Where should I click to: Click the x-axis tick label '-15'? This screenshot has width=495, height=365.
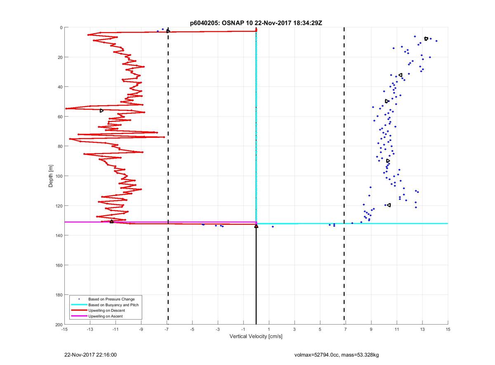coord(64,329)
